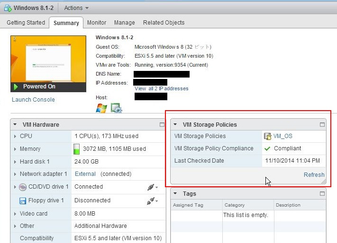The height and width of the screenshot is (243, 337).
Task: Maximize the VM Storage Policies panel
Action: (322, 125)
